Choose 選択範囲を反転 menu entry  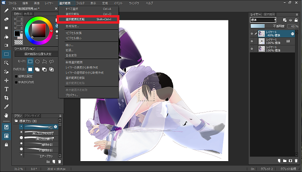click(88, 19)
